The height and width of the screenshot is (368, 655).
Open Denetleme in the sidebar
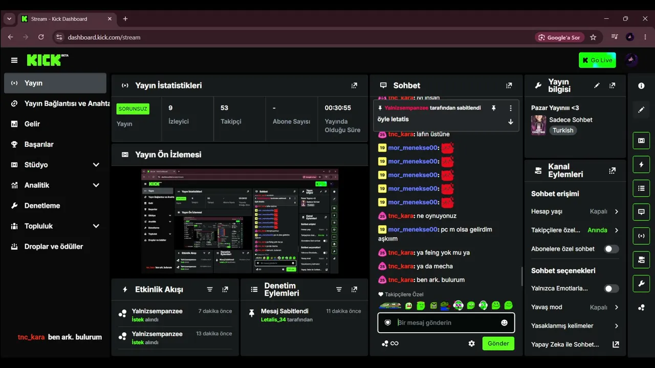click(55, 205)
